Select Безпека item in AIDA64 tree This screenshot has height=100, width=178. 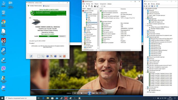(88, 44)
